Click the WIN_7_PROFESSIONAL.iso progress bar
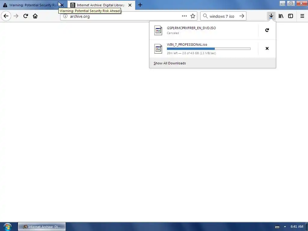Viewport: 308px width, 231px height. tap(209, 49)
